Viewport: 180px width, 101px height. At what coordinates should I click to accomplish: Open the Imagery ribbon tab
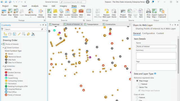point(63,6)
